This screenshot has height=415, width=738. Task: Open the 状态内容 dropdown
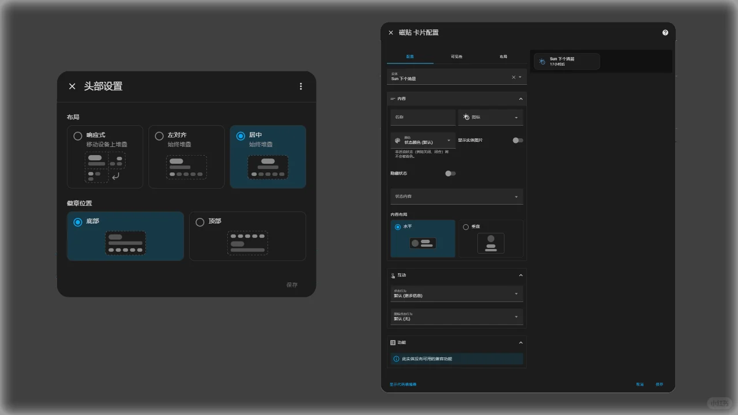(x=457, y=196)
